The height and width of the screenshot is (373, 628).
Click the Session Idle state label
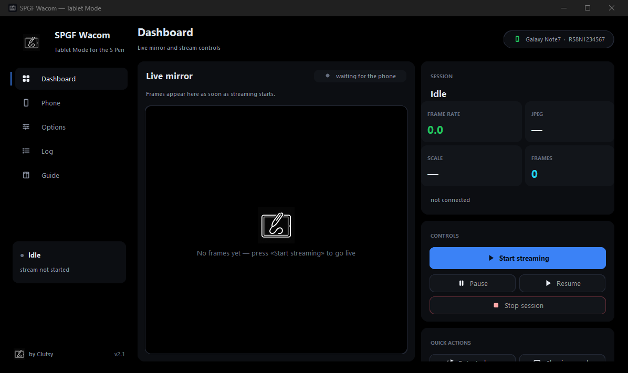pyautogui.click(x=438, y=94)
